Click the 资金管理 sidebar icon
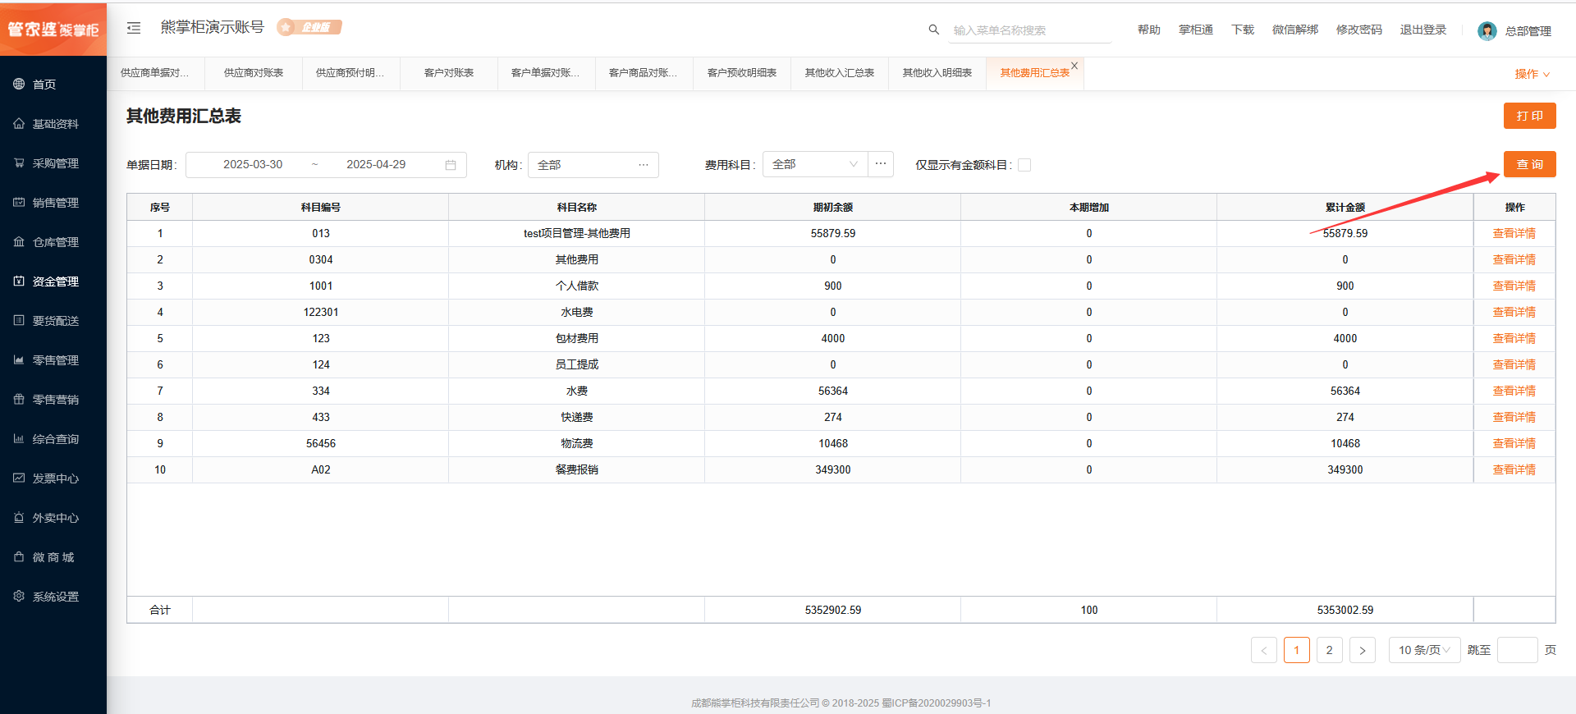 (x=19, y=281)
